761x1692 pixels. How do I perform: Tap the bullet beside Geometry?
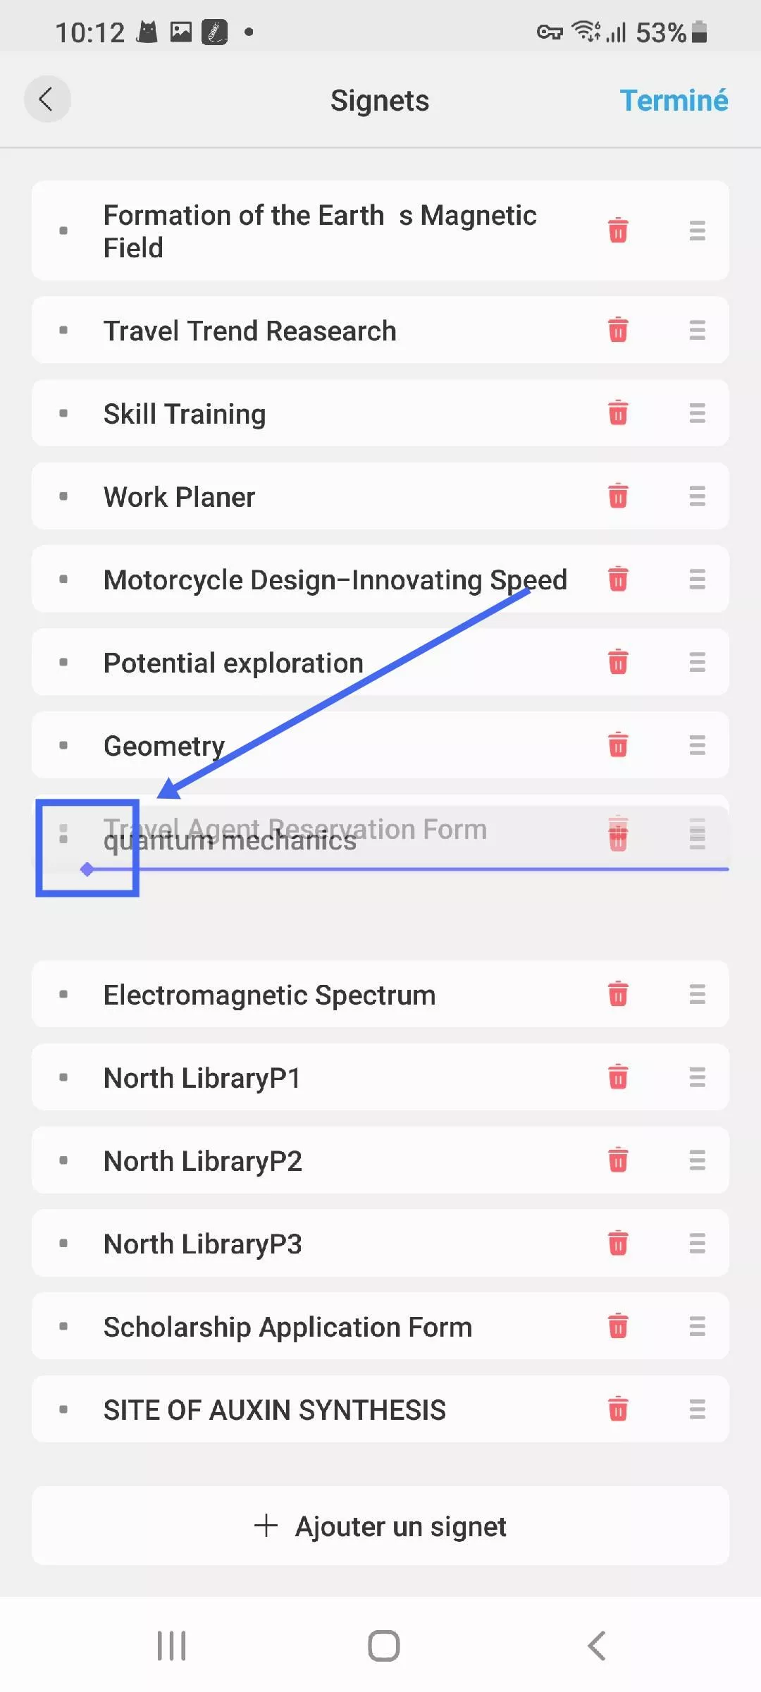(x=63, y=745)
